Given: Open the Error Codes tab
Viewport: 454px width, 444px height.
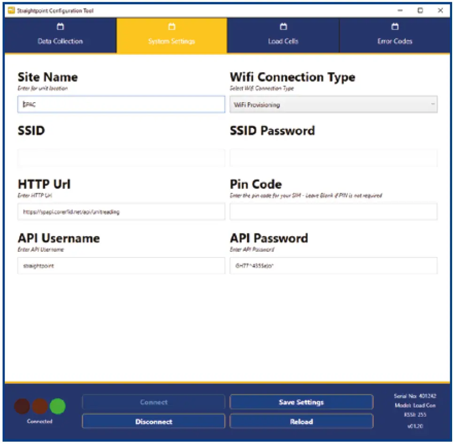Looking at the screenshot, I should pyautogui.click(x=394, y=35).
